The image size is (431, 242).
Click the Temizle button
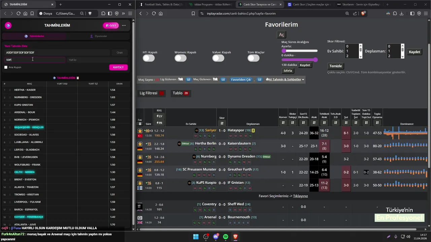(x=335, y=66)
